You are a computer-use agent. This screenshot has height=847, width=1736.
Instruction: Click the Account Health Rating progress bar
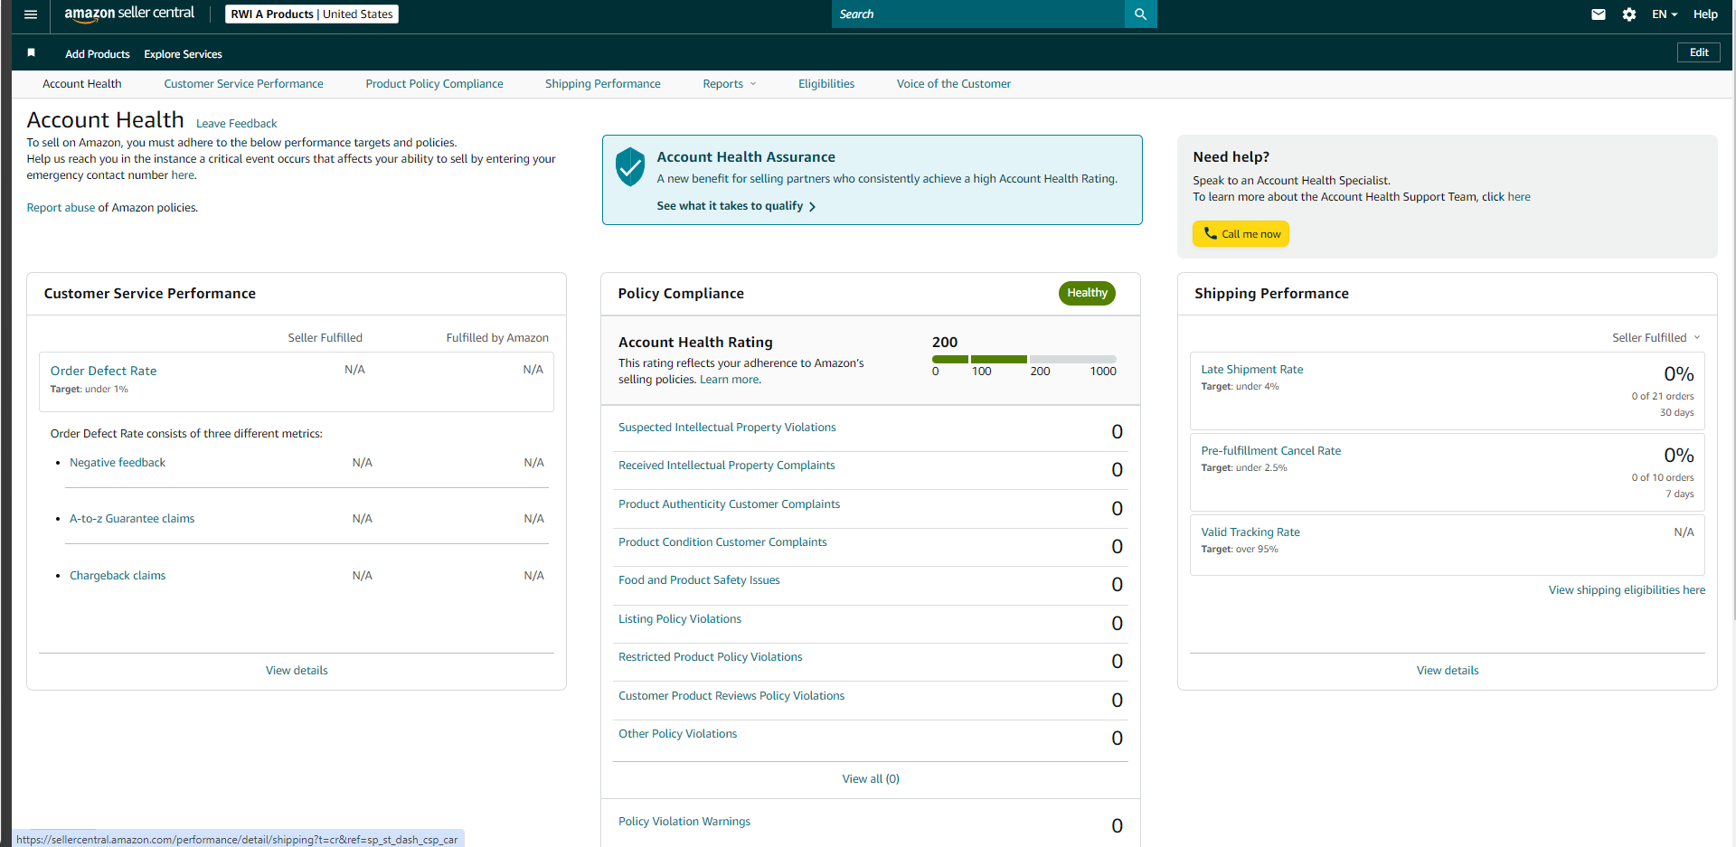[x=1024, y=360]
